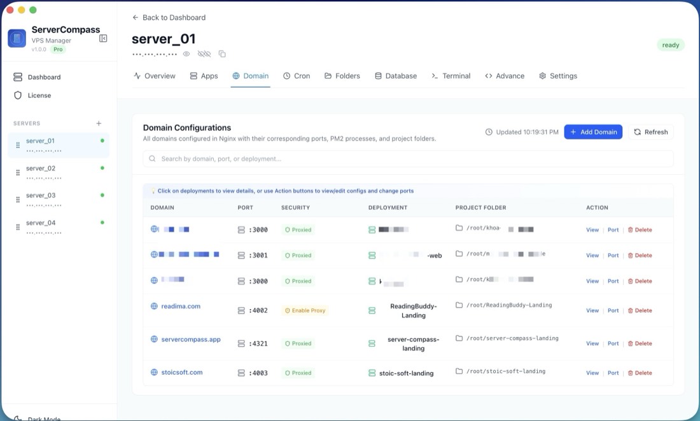Delete the readima.com domain

pos(640,310)
